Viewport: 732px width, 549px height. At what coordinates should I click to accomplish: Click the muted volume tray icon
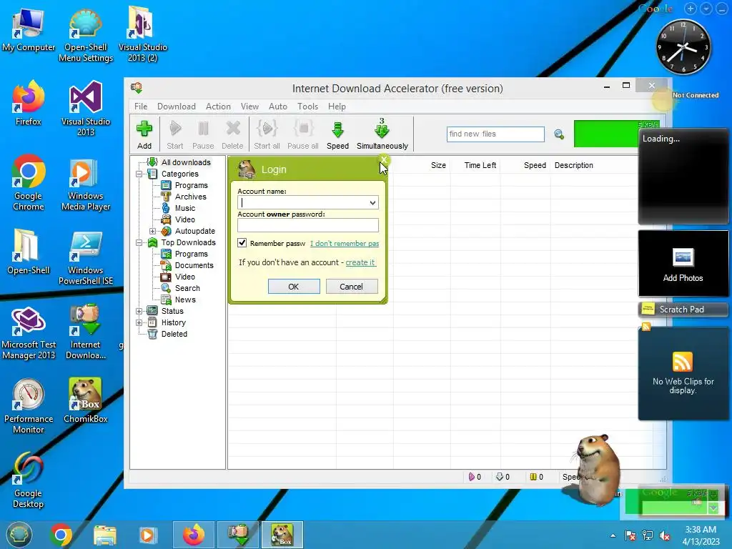(665, 535)
